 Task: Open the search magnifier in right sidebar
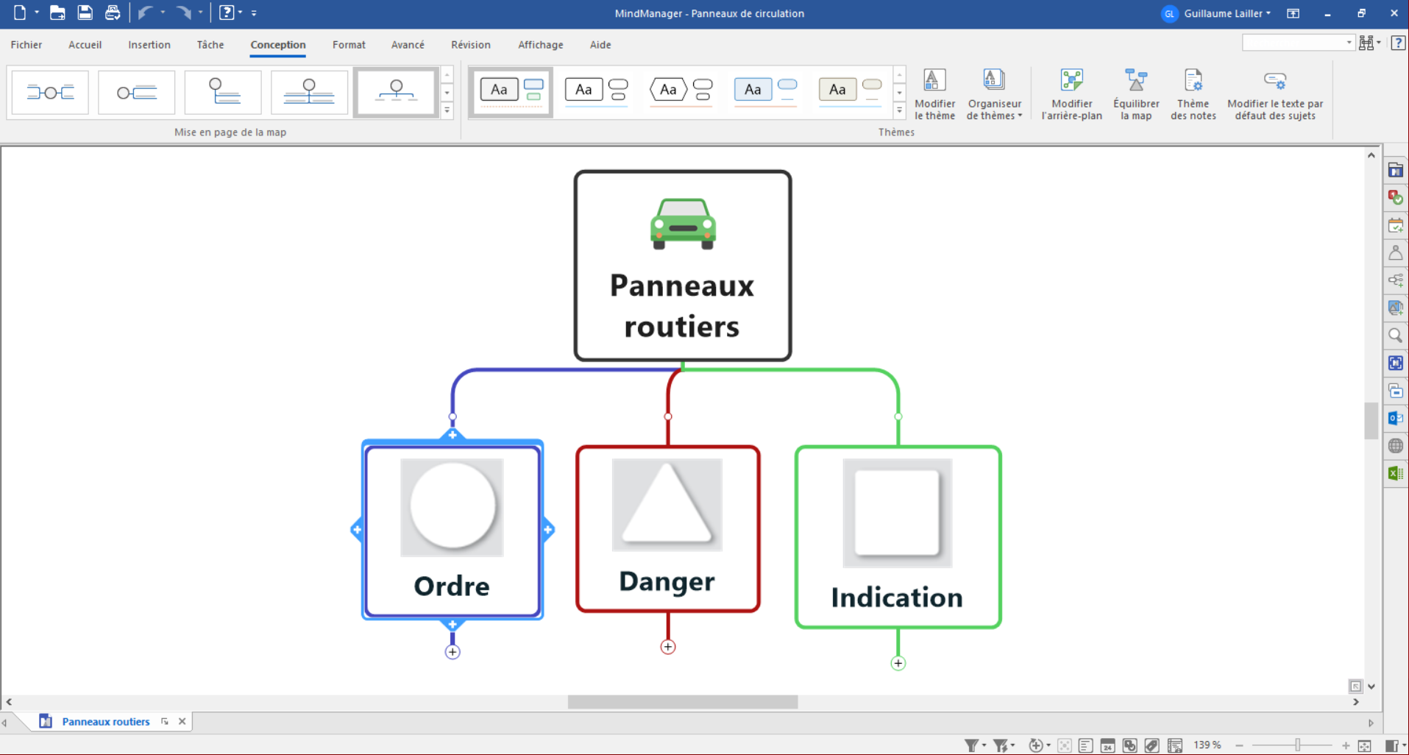tap(1395, 336)
